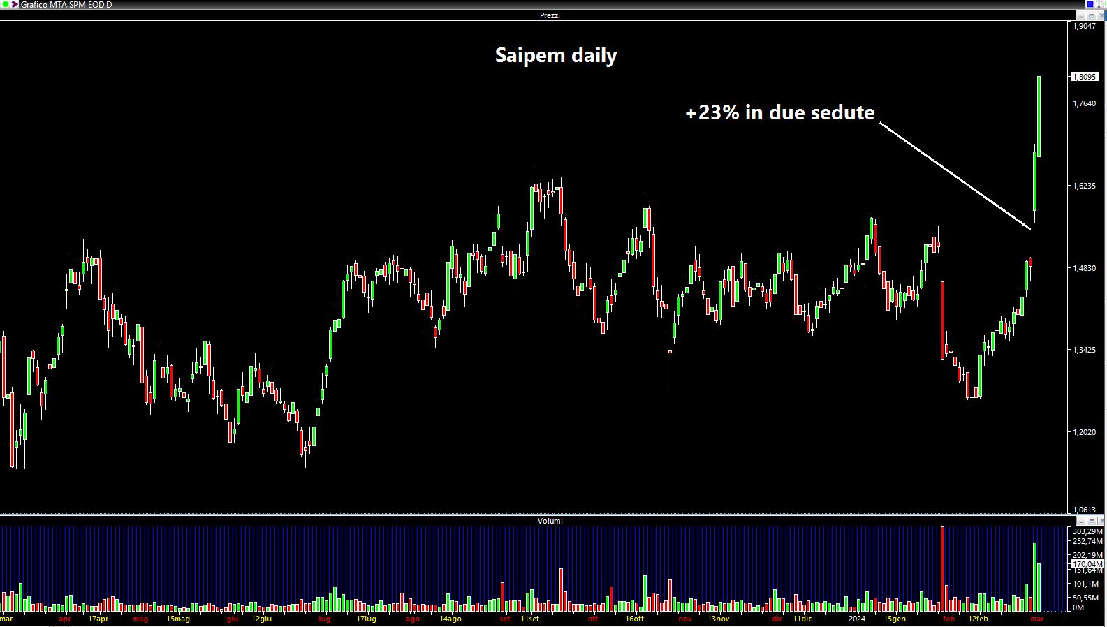Click the 12giu date marker on time axis
Image resolution: width=1107 pixels, height=627 pixels.
(x=262, y=619)
